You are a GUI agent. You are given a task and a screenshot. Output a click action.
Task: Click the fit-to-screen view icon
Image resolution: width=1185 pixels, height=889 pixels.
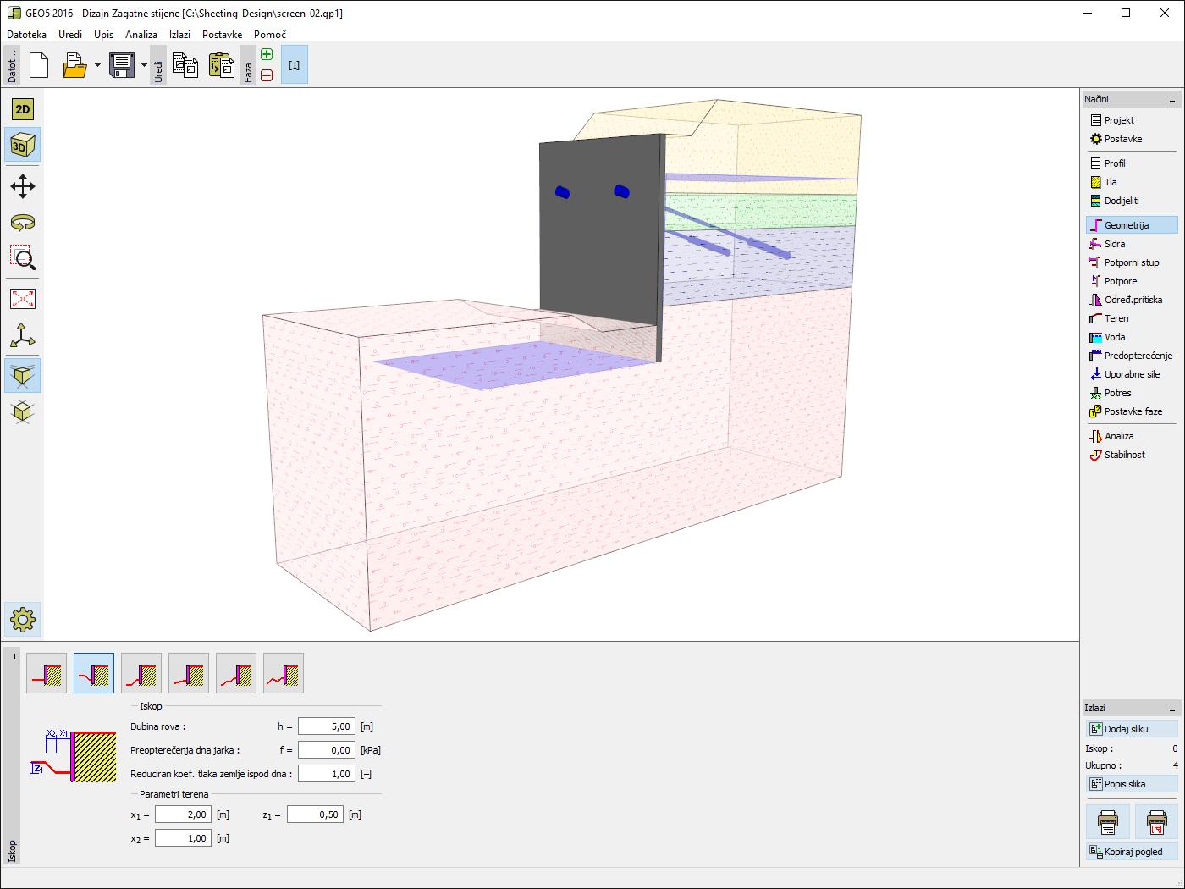pos(23,299)
